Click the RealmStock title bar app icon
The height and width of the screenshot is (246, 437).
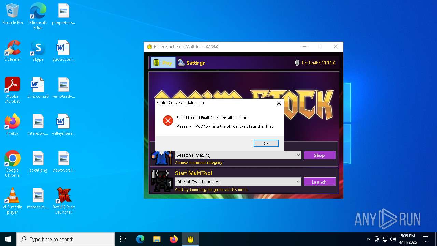pos(149,47)
